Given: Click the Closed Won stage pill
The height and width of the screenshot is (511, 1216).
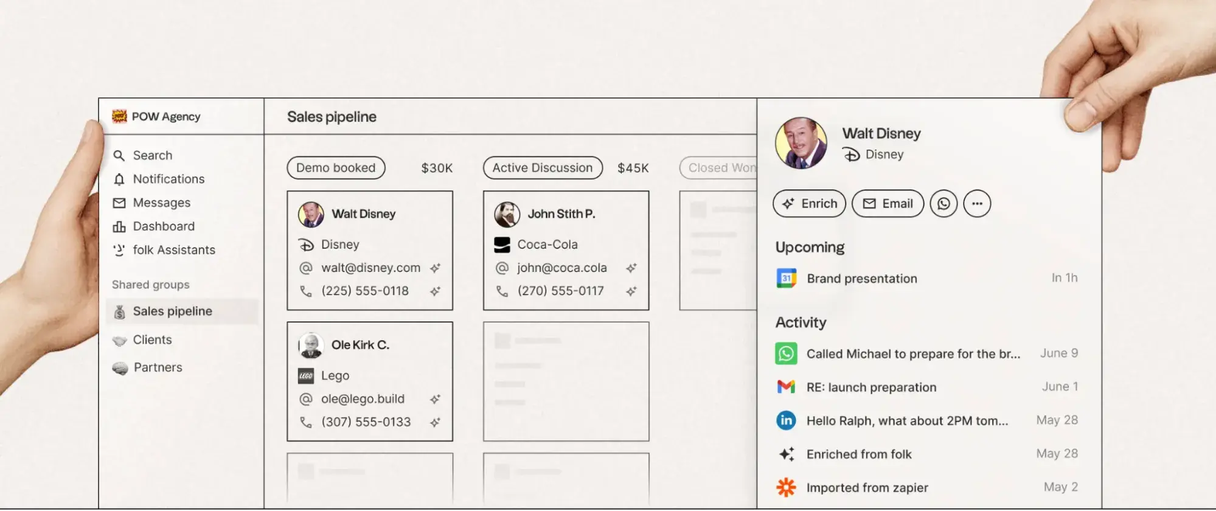Looking at the screenshot, I should tap(718, 168).
